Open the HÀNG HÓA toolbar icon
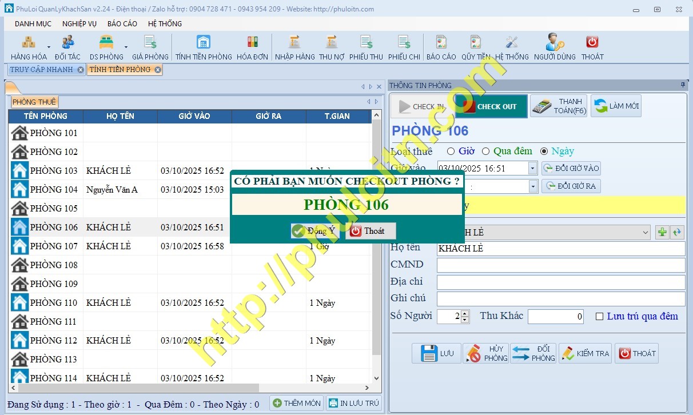Image resolution: width=693 pixels, height=415 pixels. pos(28,46)
